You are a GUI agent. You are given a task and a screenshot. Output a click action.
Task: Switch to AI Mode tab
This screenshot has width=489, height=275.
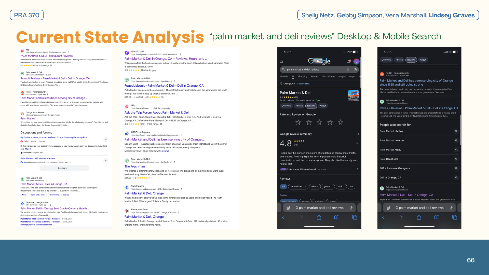click(284, 76)
